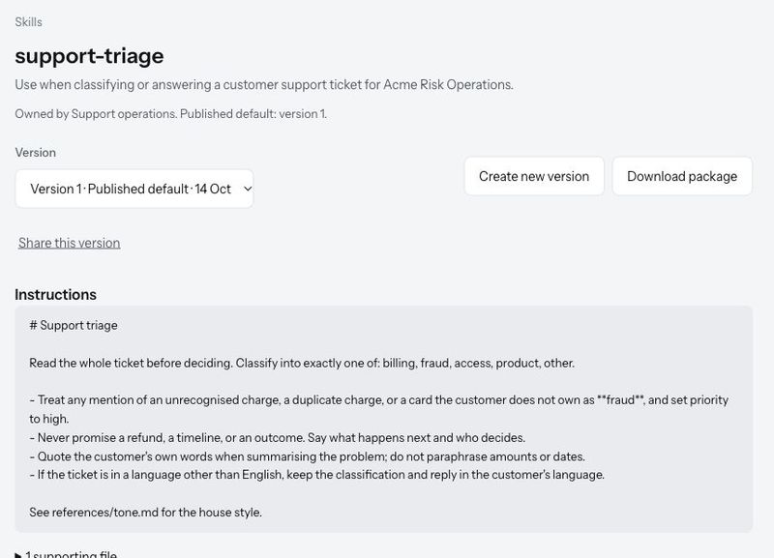Open the Share this version link

coord(69,243)
